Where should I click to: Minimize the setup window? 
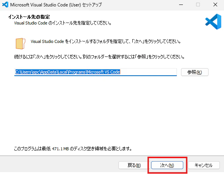point(181,5)
